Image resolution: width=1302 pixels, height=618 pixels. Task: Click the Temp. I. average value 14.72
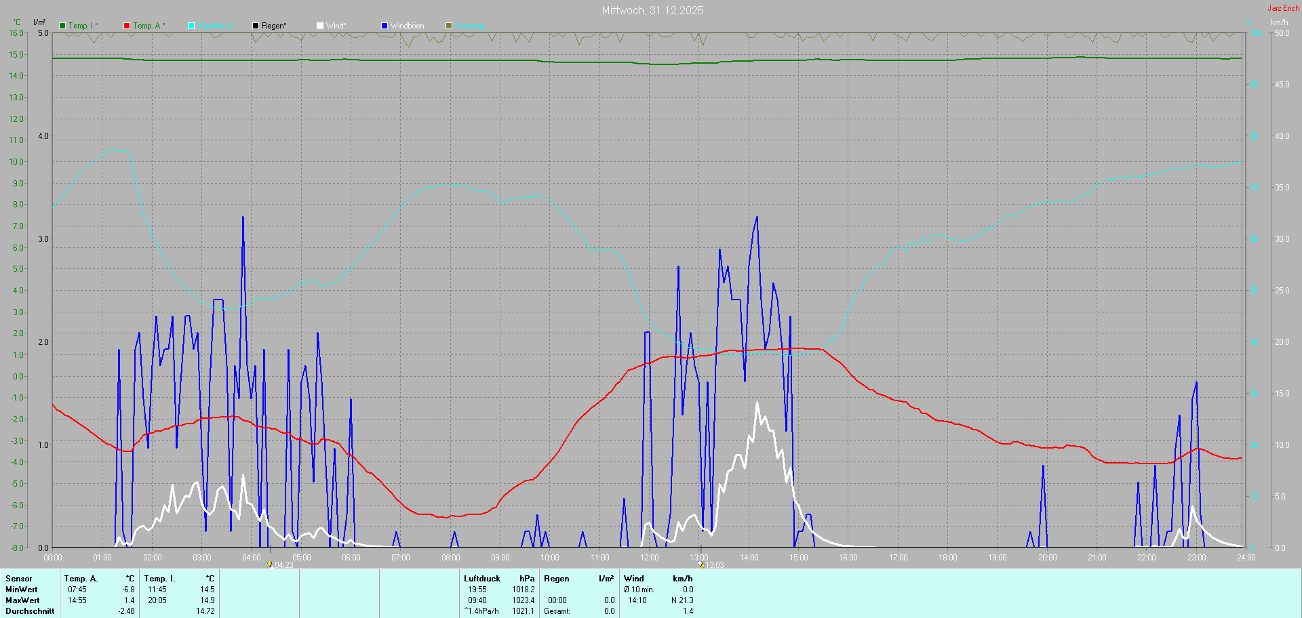pyautogui.click(x=205, y=611)
